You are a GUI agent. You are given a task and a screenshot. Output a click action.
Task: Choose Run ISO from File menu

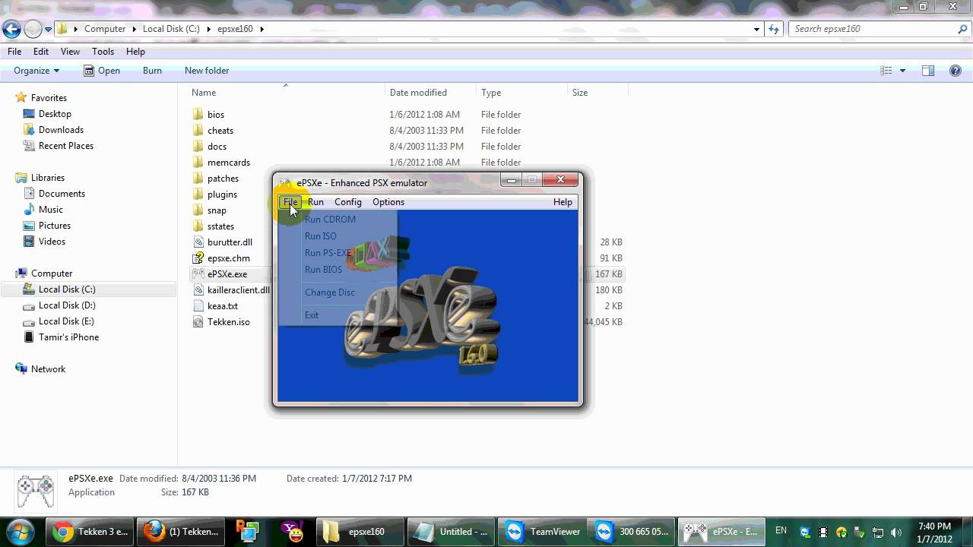pos(320,236)
